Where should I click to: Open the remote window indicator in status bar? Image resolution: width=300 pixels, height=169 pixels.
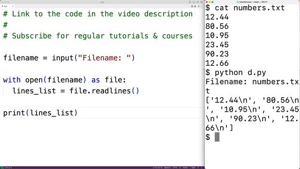(2, 168)
